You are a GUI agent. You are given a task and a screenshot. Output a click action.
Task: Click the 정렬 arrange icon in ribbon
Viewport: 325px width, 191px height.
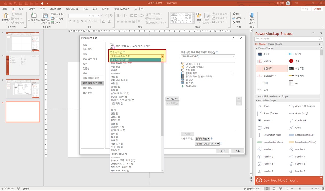click(199, 15)
